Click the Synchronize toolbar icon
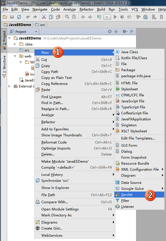Image resolution: width=166 pixels, height=241 pixels. (x=19, y=17)
